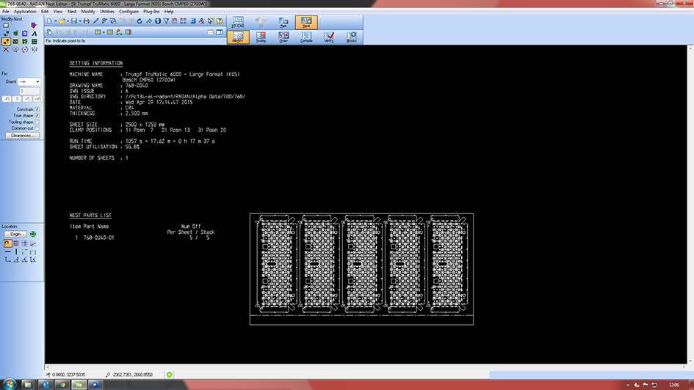
Task: Click the Origin button
Action: coord(15,234)
